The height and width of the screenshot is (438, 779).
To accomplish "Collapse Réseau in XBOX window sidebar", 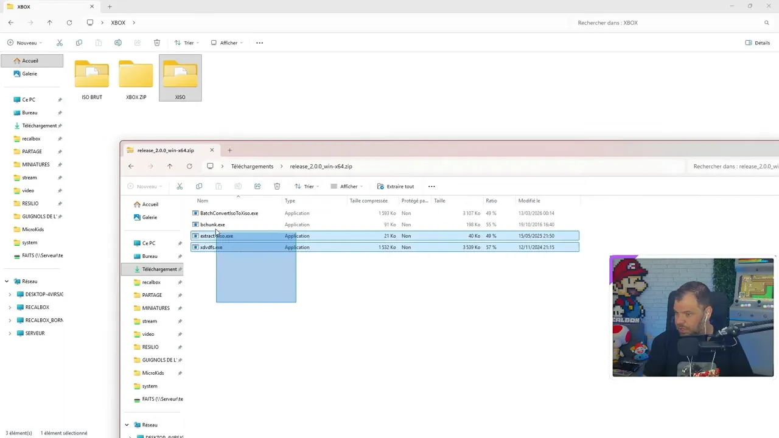I will pos(7,282).
